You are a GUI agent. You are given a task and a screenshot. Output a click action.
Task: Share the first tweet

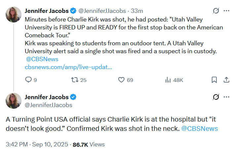pyautogui.click(x=227, y=80)
